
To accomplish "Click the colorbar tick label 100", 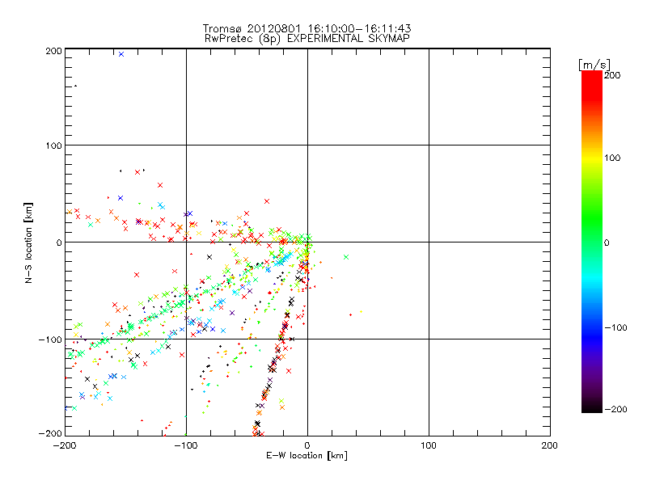I will click(613, 158).
